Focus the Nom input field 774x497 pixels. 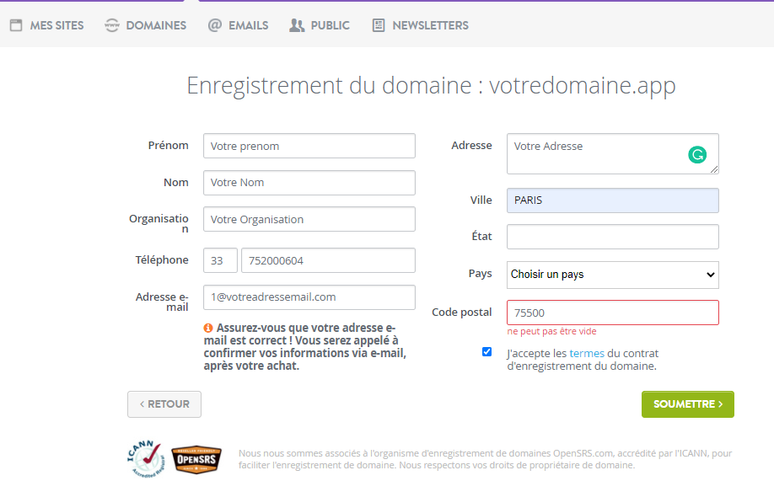[309, 183]
